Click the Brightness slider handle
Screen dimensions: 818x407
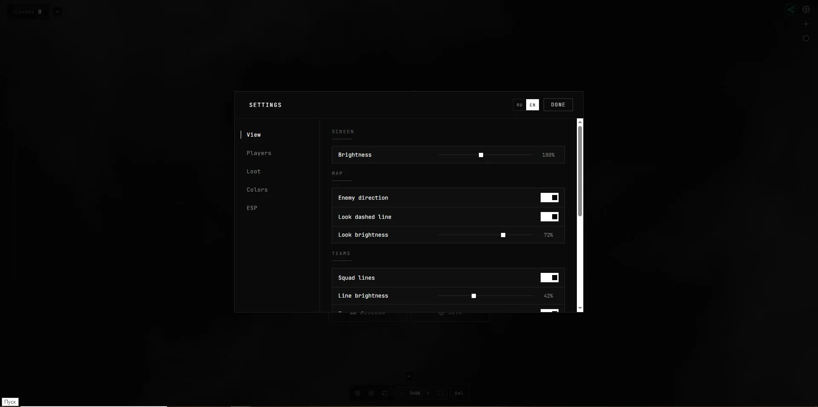(x=481, y=155)
